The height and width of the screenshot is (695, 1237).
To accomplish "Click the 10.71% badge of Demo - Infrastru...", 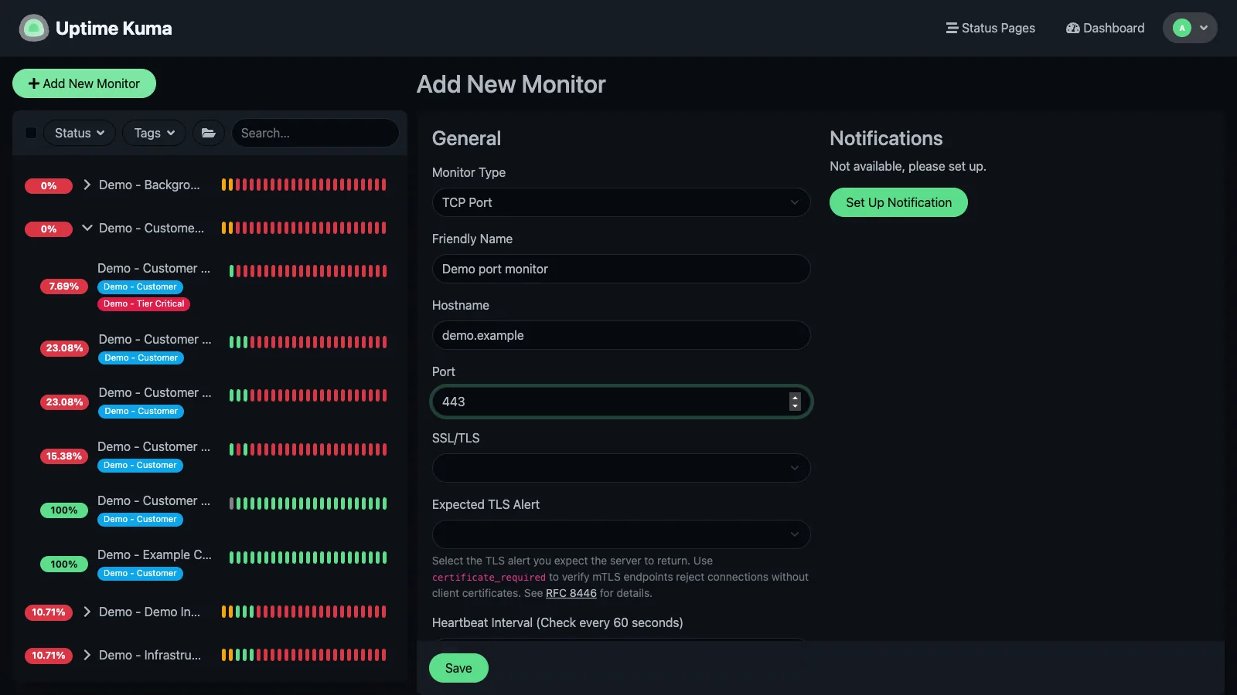I will [x=49, y=656].
